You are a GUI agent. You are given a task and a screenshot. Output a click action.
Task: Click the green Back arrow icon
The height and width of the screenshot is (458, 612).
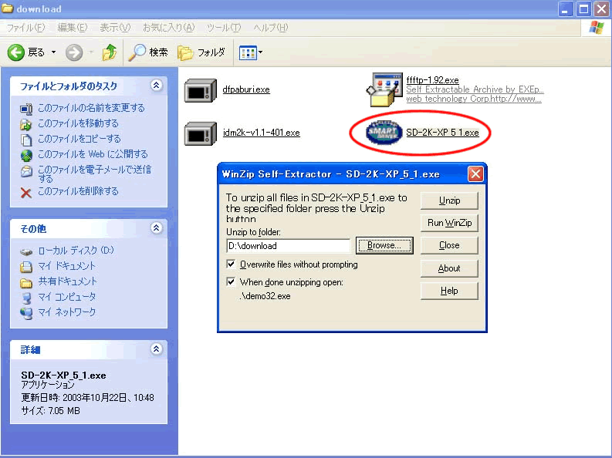[x=16, y=52]
